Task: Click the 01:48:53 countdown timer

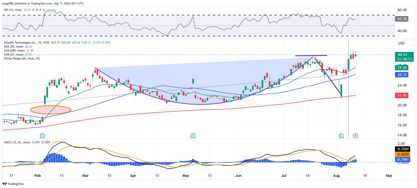Action: 404,59
